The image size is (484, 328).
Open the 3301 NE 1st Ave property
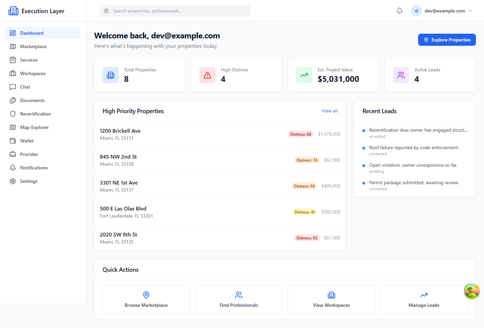coord(220,186)
